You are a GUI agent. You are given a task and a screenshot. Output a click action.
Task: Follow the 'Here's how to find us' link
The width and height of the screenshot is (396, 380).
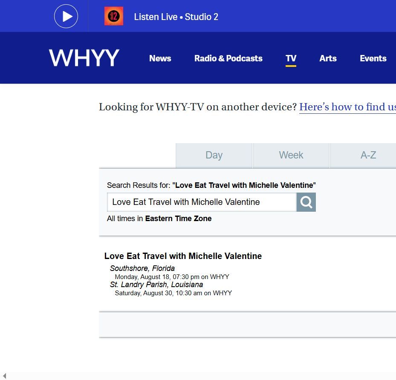tap(347, 107)
